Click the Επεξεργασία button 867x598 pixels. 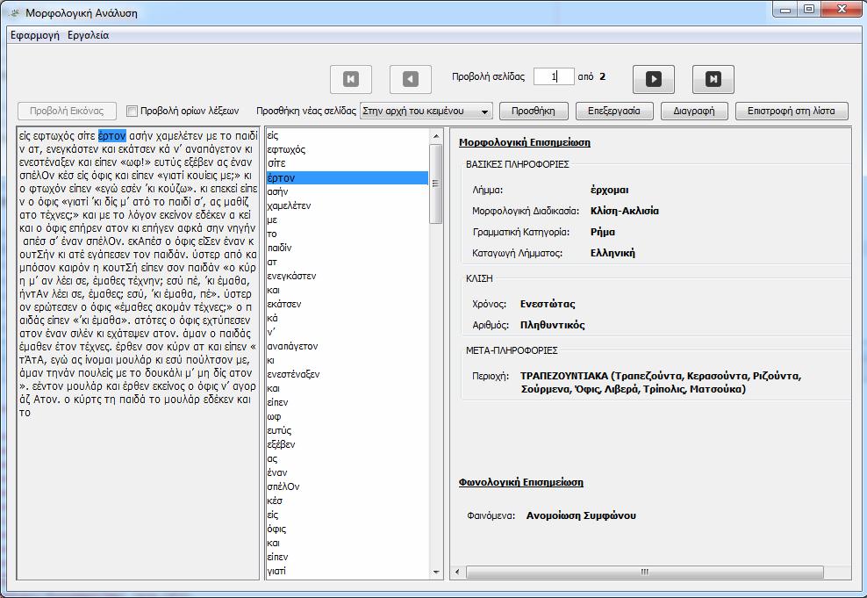tap(614, 111)
